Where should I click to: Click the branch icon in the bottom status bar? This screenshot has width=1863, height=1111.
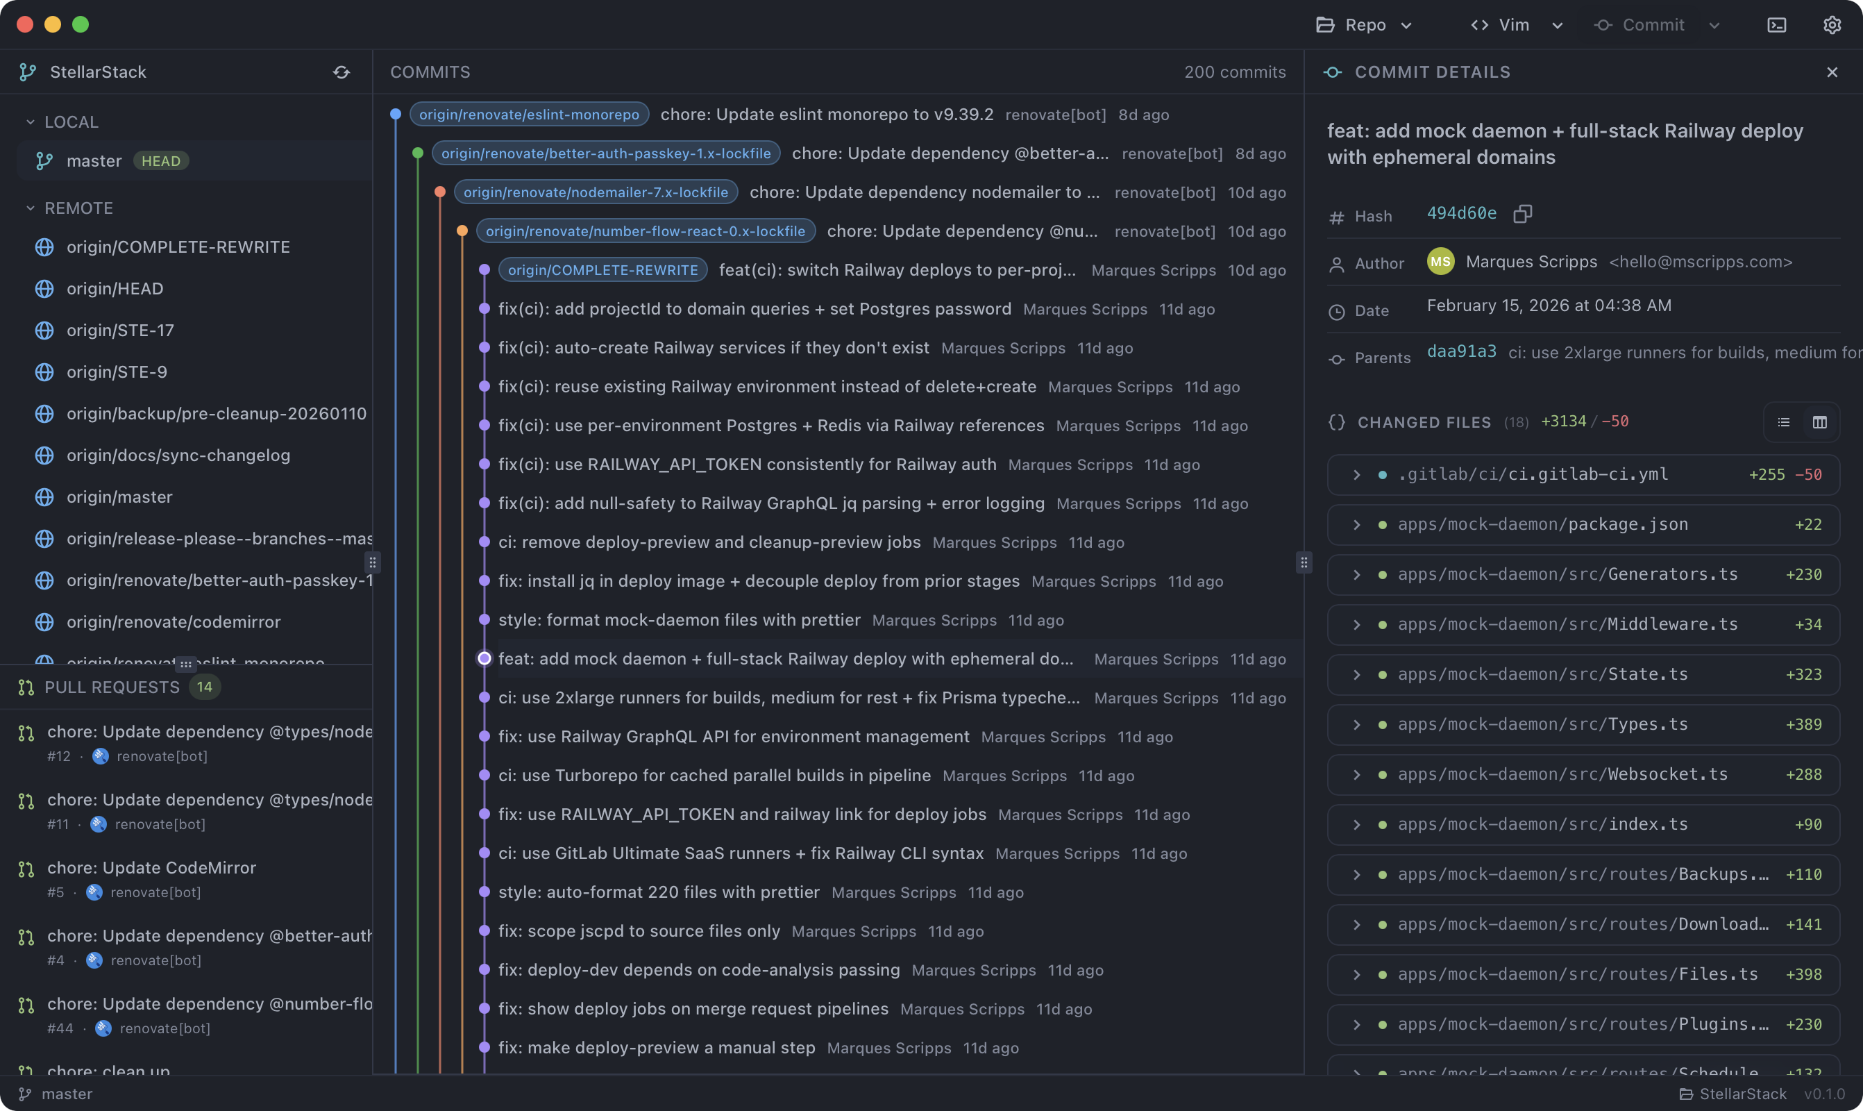[25, 1094]
